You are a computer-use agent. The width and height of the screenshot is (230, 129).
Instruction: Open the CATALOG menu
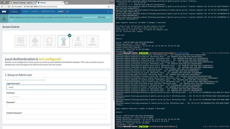(x=34, y=11)
